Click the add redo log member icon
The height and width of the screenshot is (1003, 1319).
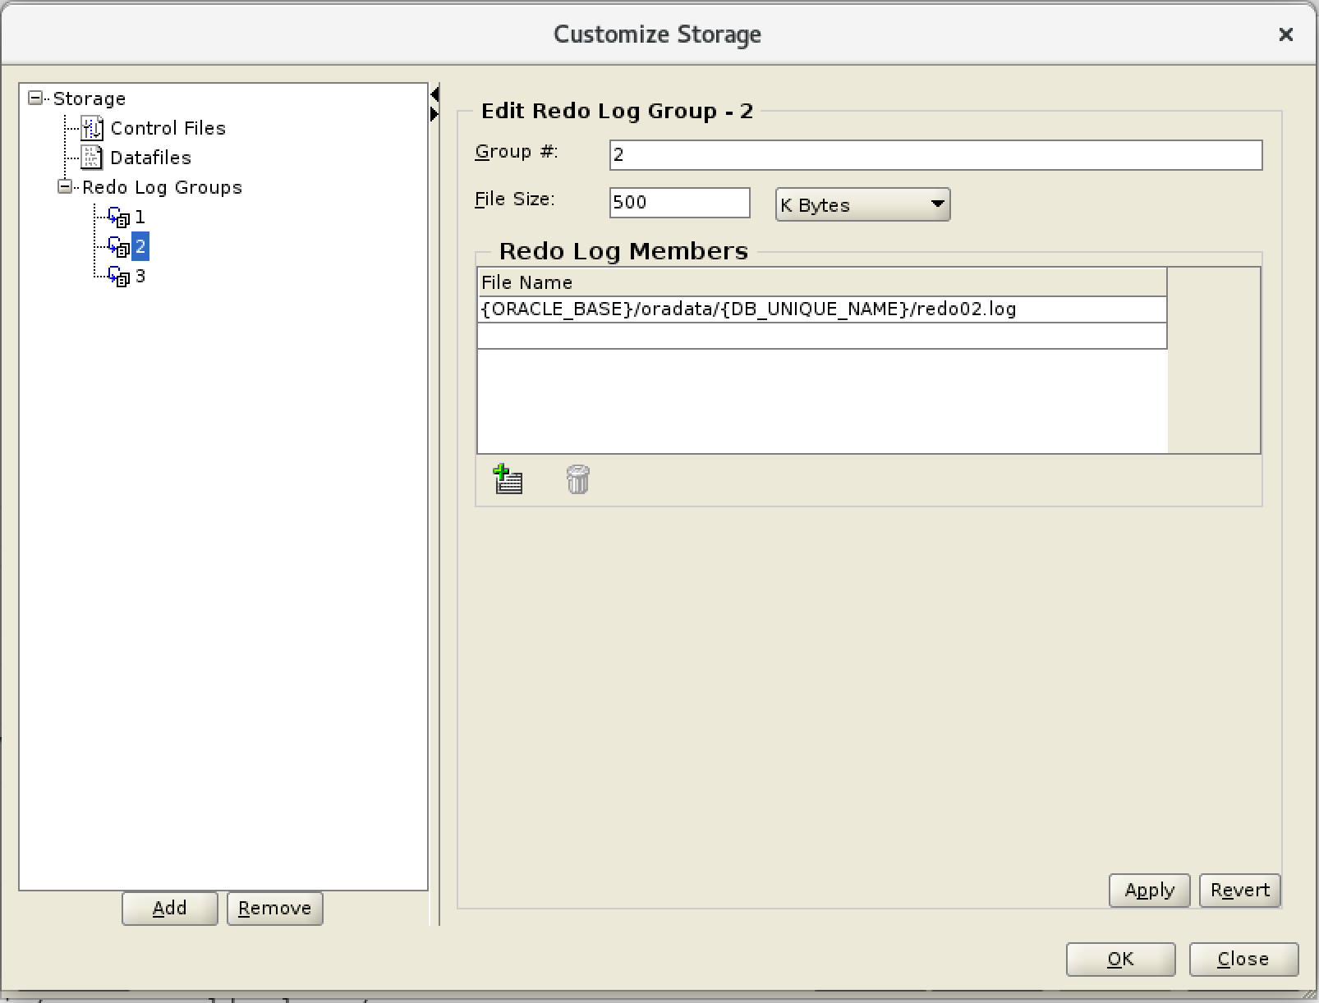pyautogui.click(x=508, y=479)
